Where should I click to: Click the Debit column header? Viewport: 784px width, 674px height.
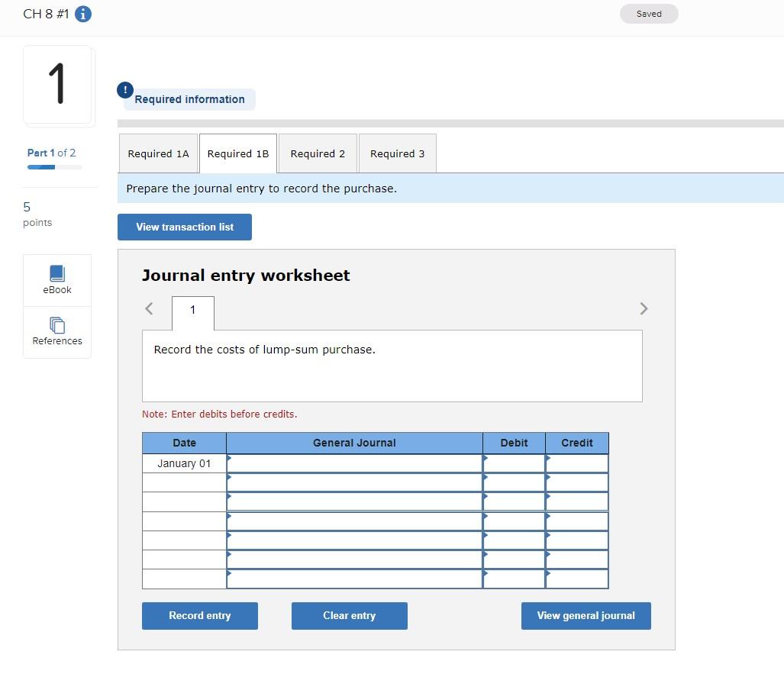[x=514, y=443]
